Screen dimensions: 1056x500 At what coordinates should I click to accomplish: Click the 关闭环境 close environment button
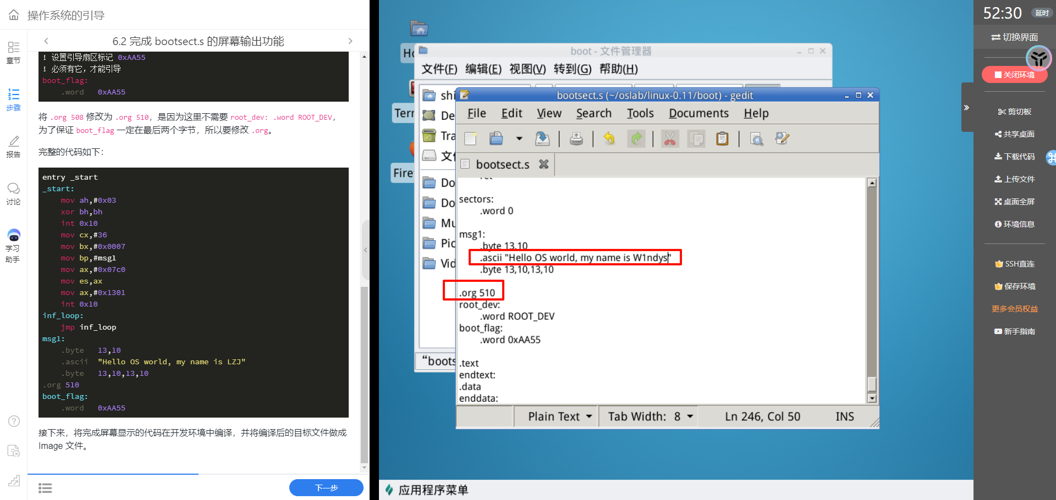click(x=1014, y=75)
